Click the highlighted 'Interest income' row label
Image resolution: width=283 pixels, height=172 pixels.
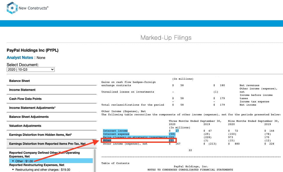point(115,131)
